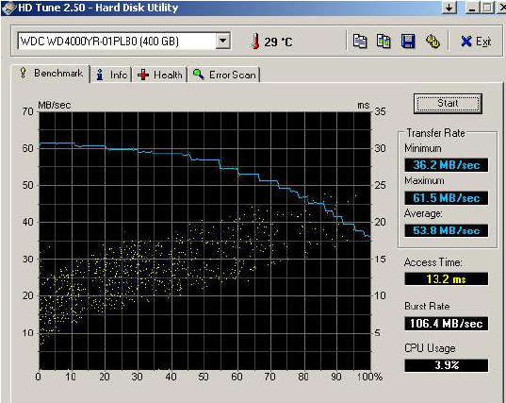Expand the drive selection dropdown arrow
This screenshot has width=506, height=403.
(x=222, y=41)
